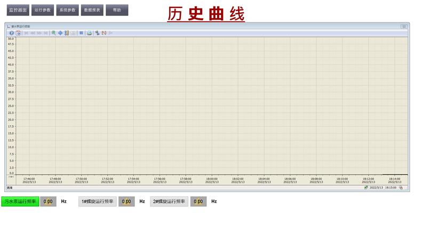Open the 数据报表 page
Image resolution: width=430 pixels, height=241 pixels.
92,10
